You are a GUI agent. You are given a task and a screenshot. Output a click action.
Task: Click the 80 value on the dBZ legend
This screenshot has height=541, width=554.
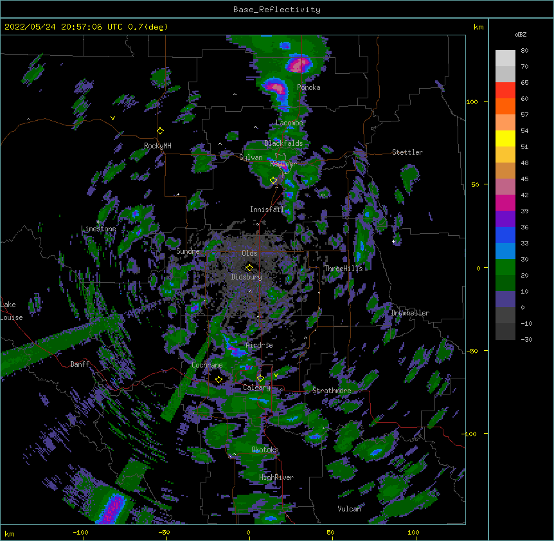pyautogui.click(x=524, y=51)
